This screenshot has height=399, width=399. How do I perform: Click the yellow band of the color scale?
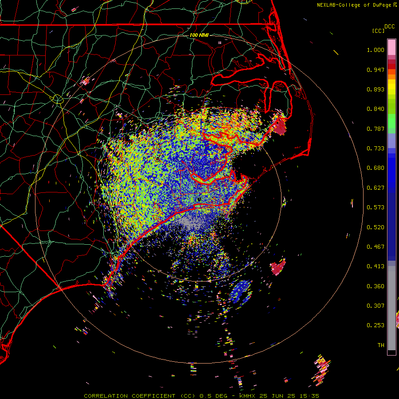[391, 87]
